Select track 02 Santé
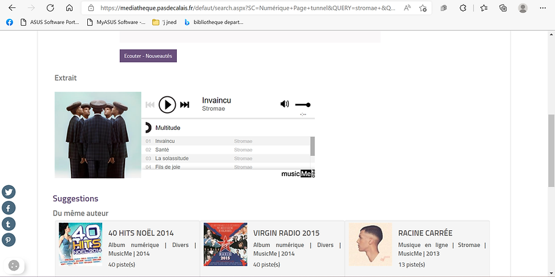Viewport: 555px width, 277px height. pyautogui.click(x=226, y=150)
